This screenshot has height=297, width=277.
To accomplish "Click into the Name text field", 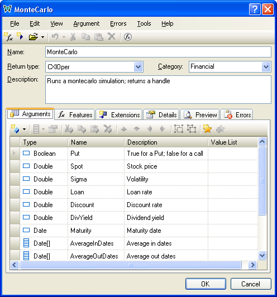I will pyautogui.click(x=158, y=52).
